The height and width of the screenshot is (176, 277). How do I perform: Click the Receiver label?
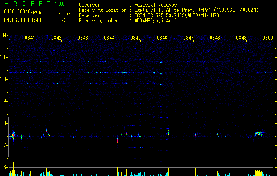click(89, 15)
